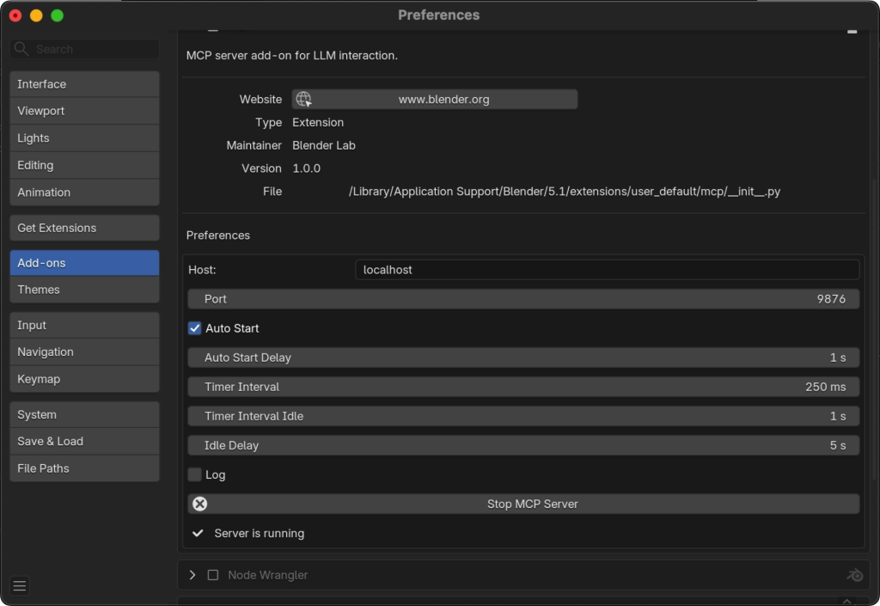This screenshot has height=606, width=880.
Task: Go to the System section
Action: click(x=85, y=414)
